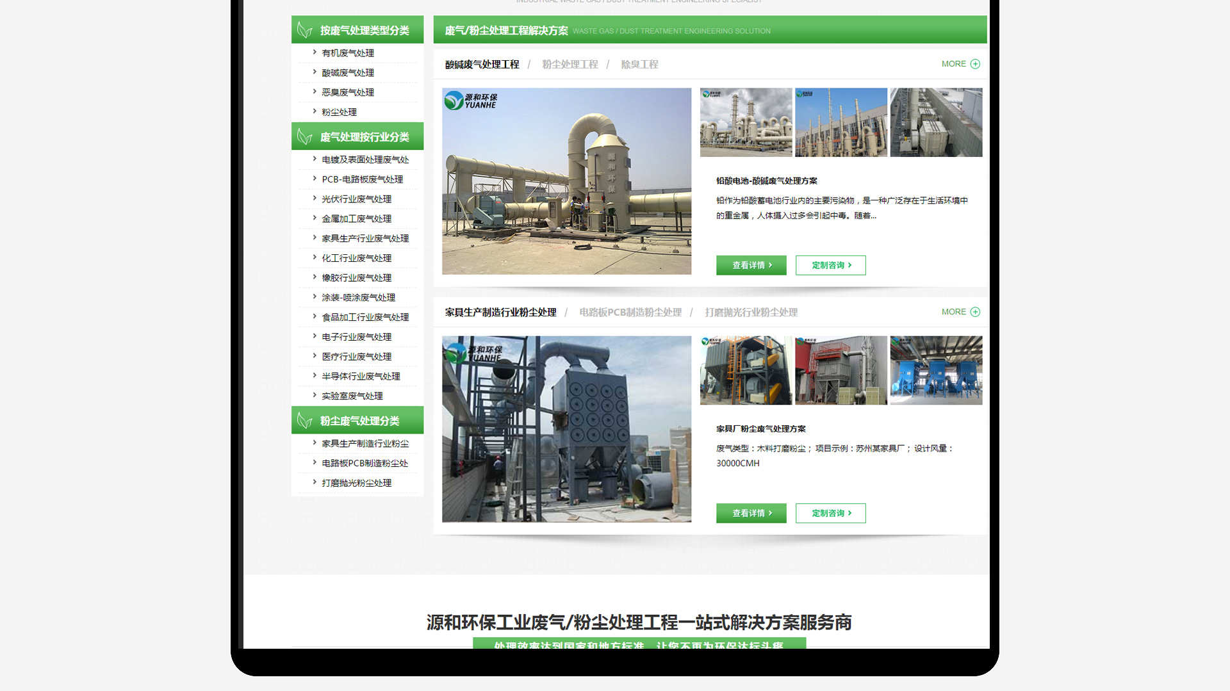Viewport: 1230px width, 691px height.
Task: Click arrow before 化工行业废气处理
Action: [x=315, y=257]
